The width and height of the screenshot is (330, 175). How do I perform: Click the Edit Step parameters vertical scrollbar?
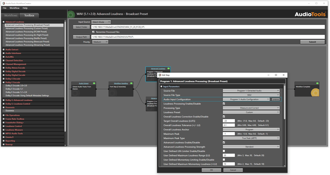[x=284, y=103]
